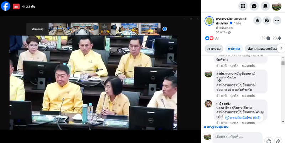This screenshot has width=285, height=143.
Task: Click the chat scrollbar up arrow
Action: coord(283,58)
